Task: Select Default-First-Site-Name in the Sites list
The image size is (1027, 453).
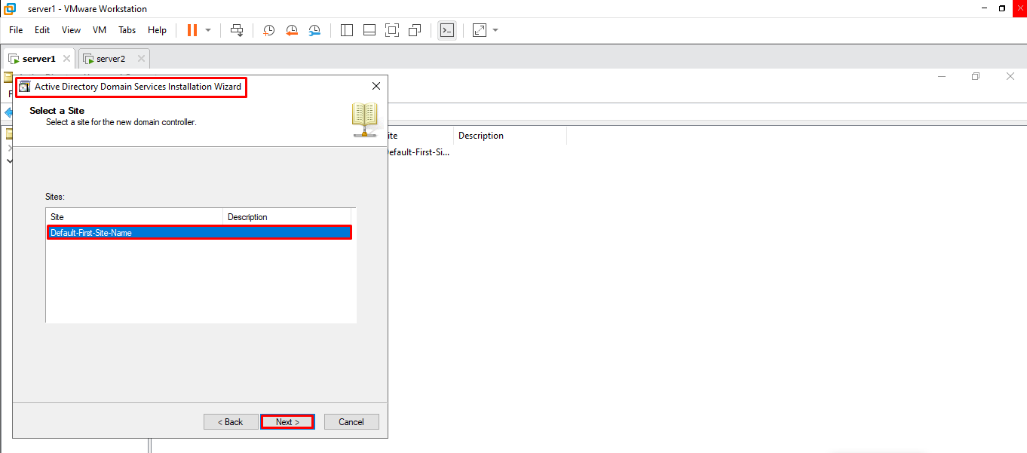Action: [199, 233]
